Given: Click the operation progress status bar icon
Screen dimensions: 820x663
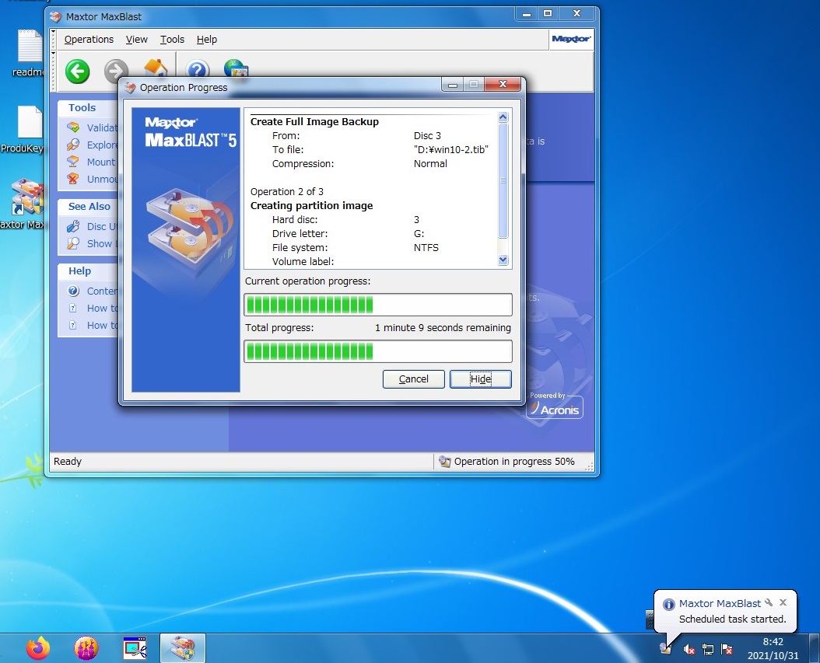Looking at the screenshot, I should click(x=444, y=462).
